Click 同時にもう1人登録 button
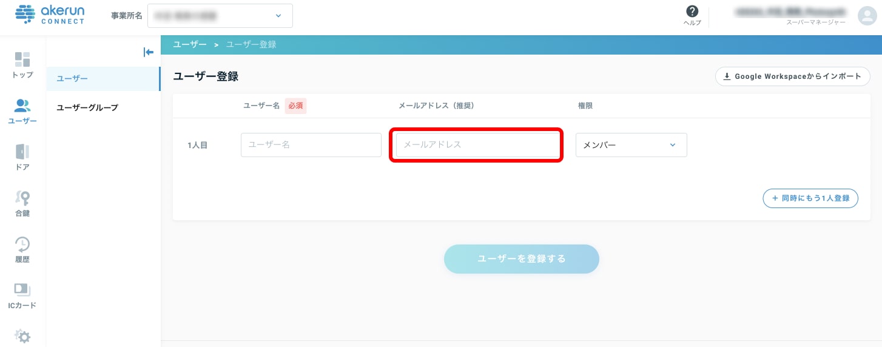This screenshot has width=882, height=347. pyautogui.click(x=810, y=198)
